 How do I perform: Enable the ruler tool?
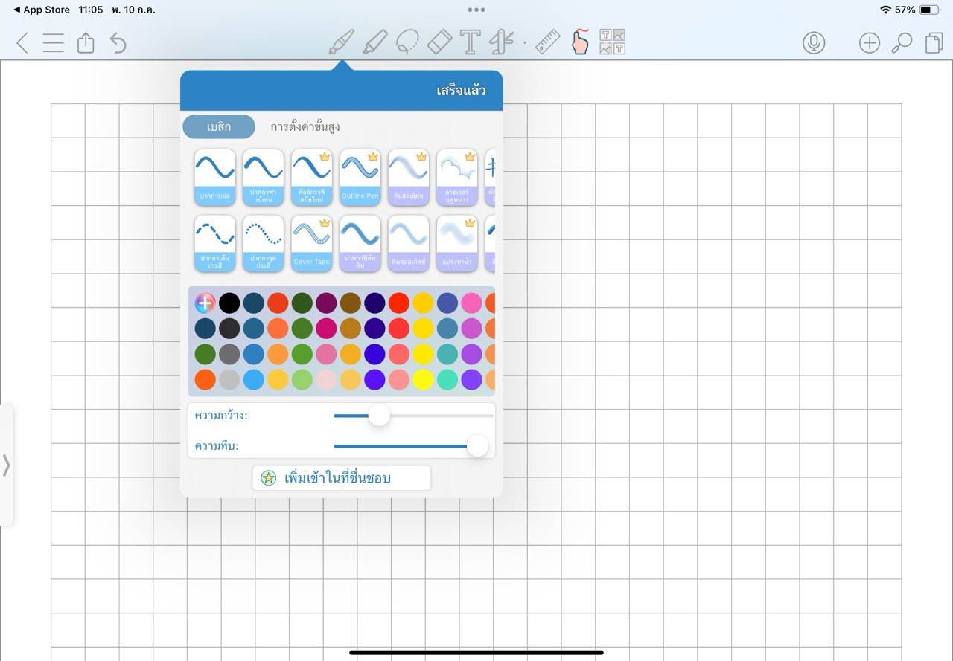pyautogui.click(x=548, y=42)
